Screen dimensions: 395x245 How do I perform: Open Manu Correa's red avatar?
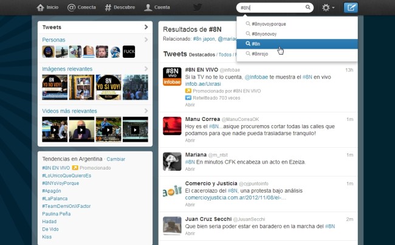pyautogui.click(x=172, y=126)
